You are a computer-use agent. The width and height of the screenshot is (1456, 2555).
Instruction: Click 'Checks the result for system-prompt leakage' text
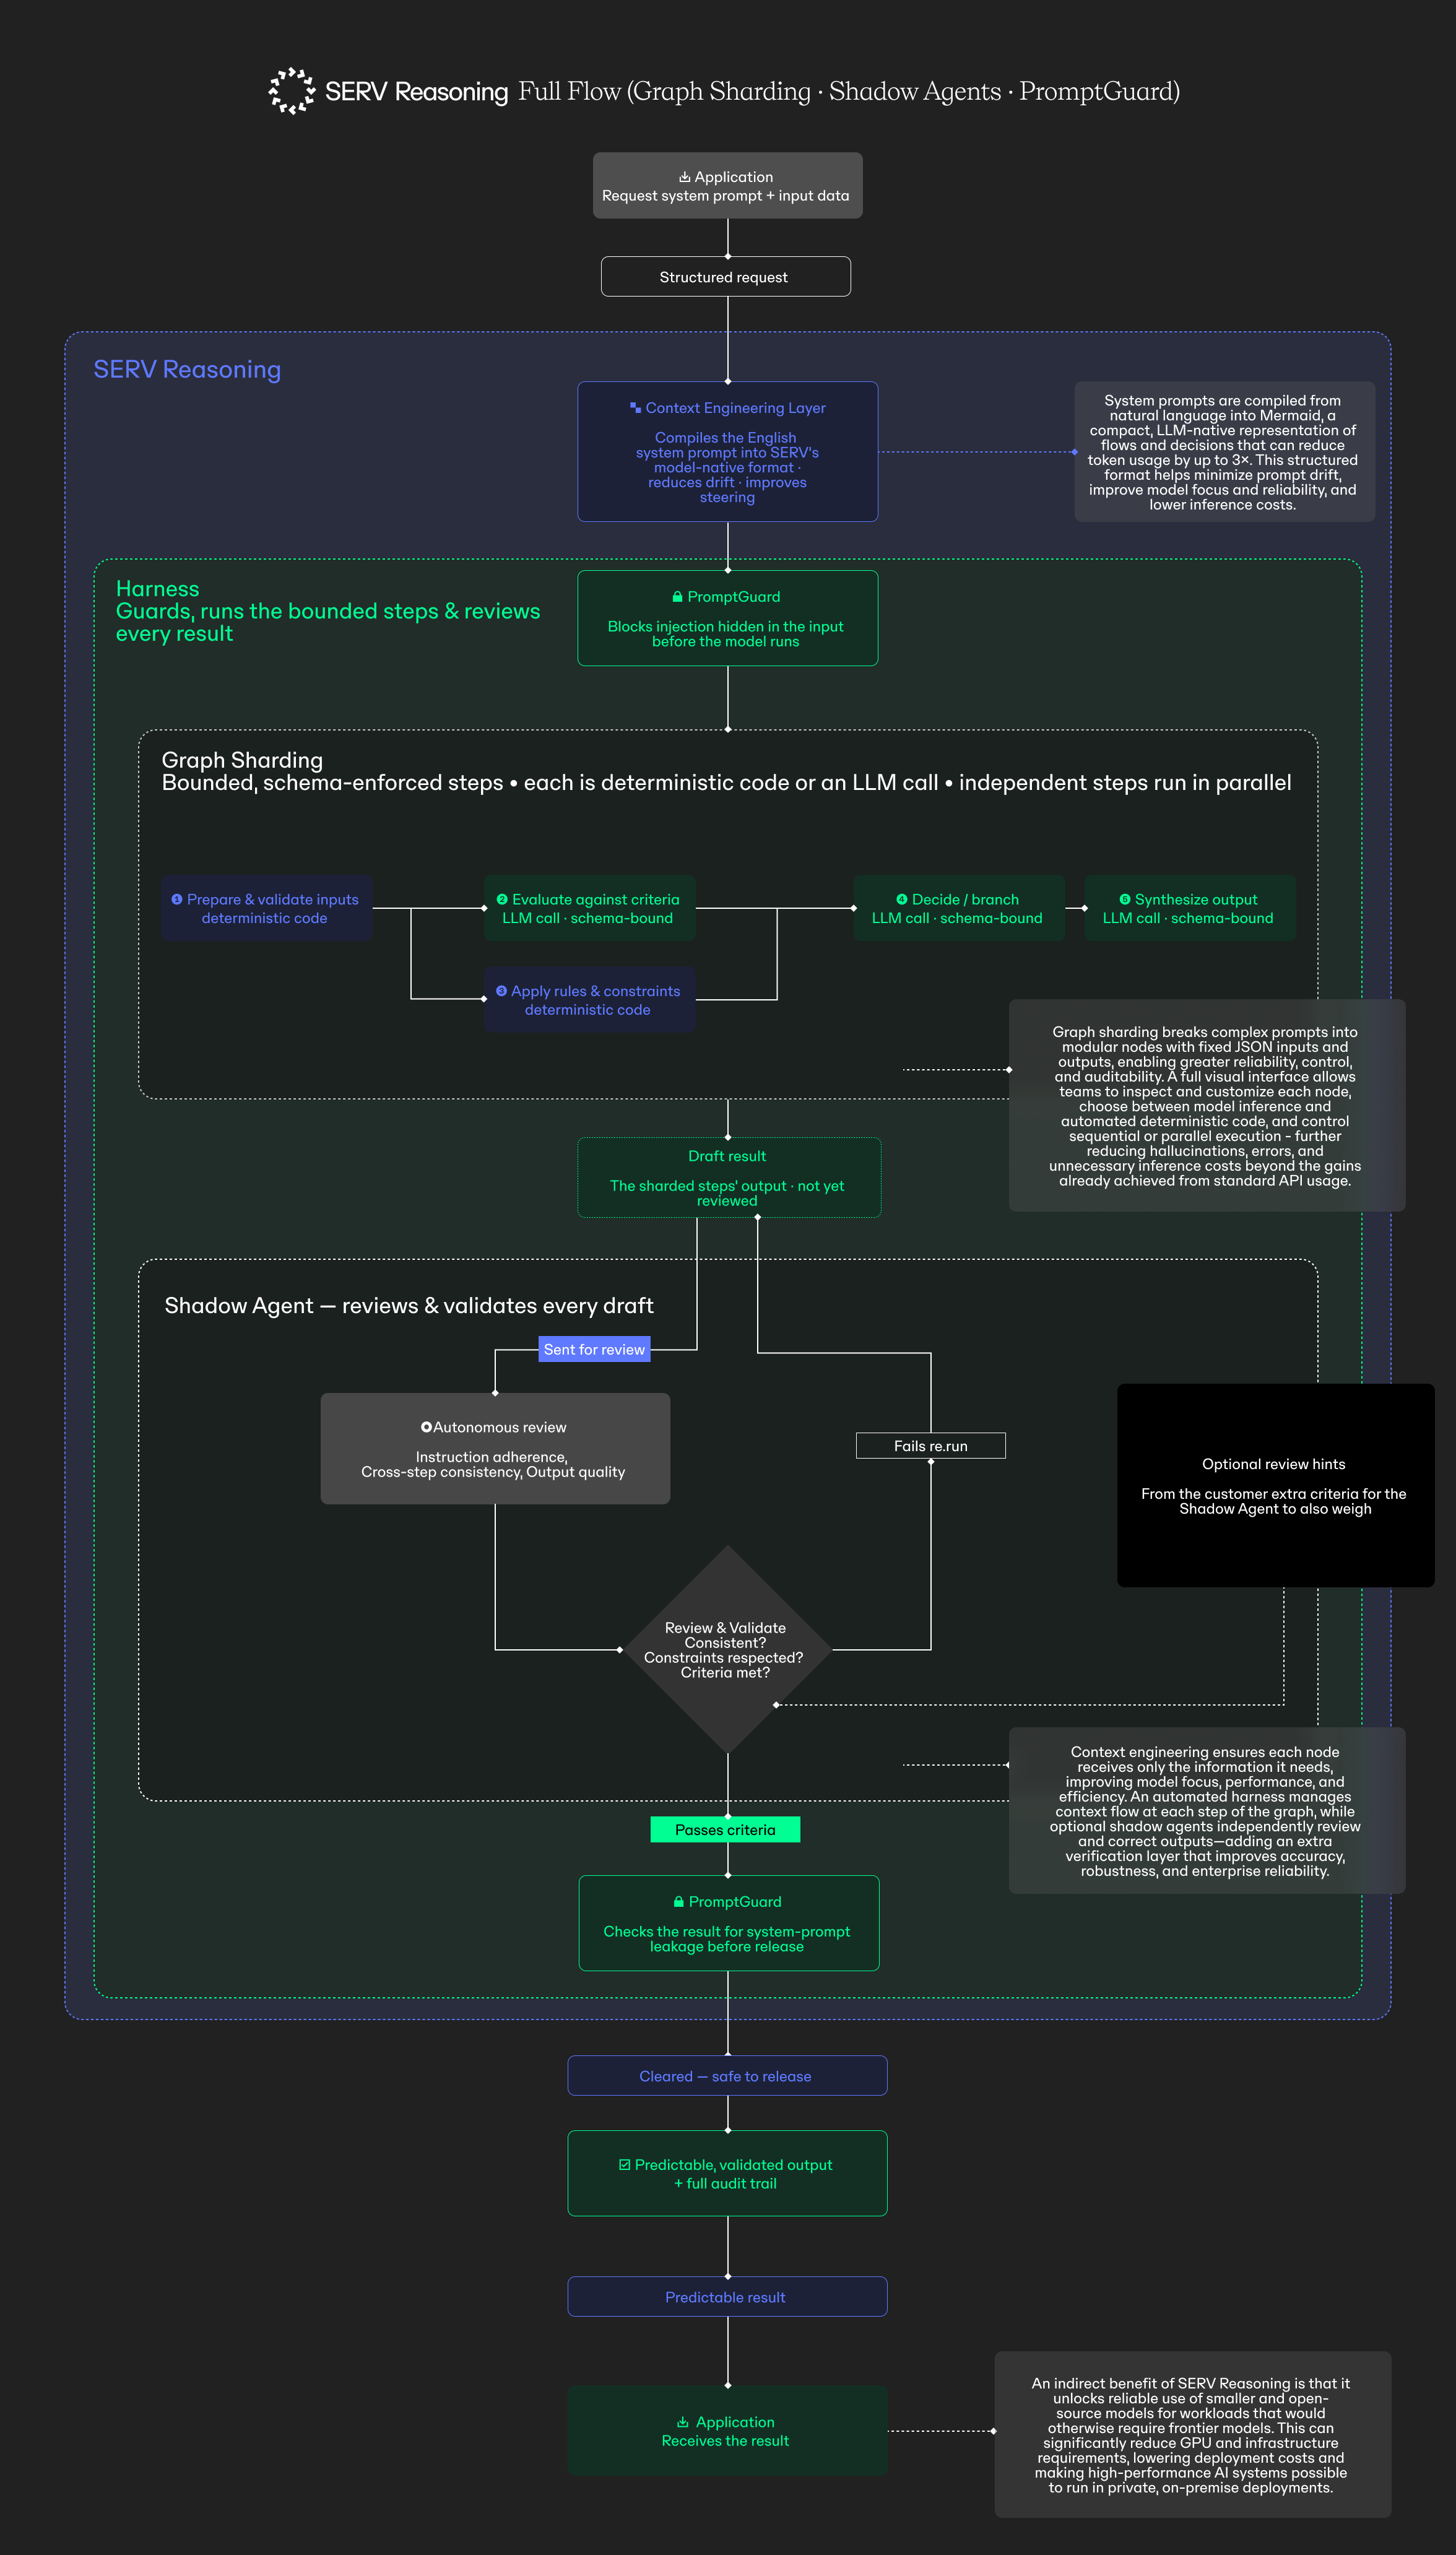click(x=727, y=1939)
